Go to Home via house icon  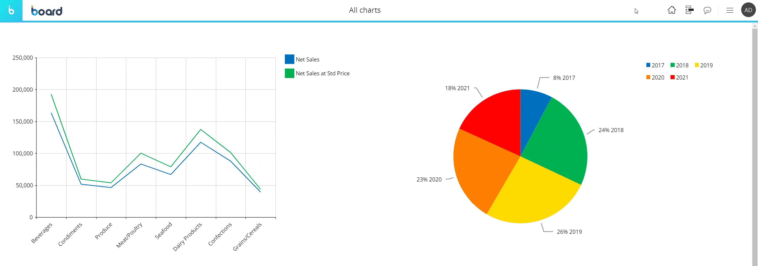click(672, 10)
